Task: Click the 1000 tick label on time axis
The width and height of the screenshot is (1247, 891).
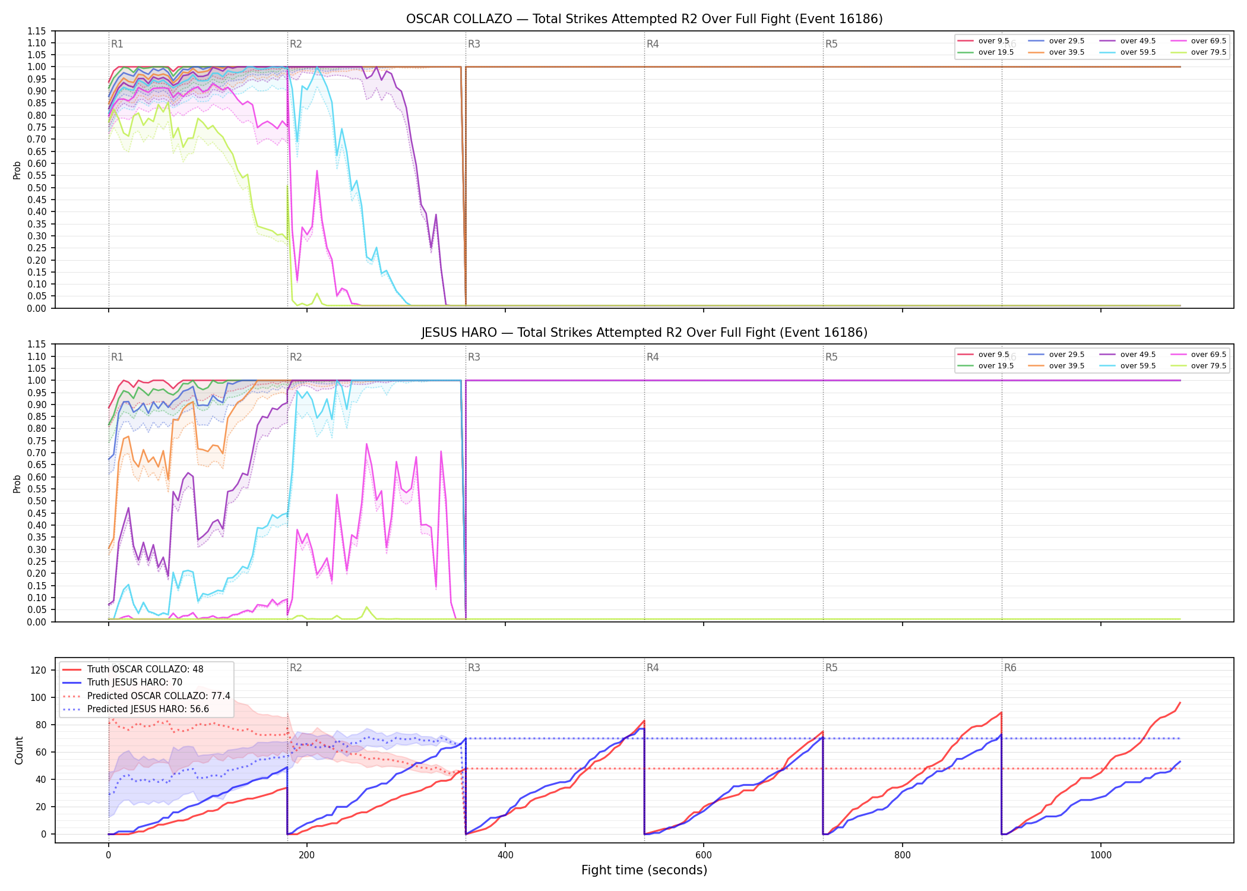Action: pos(1101,855)
